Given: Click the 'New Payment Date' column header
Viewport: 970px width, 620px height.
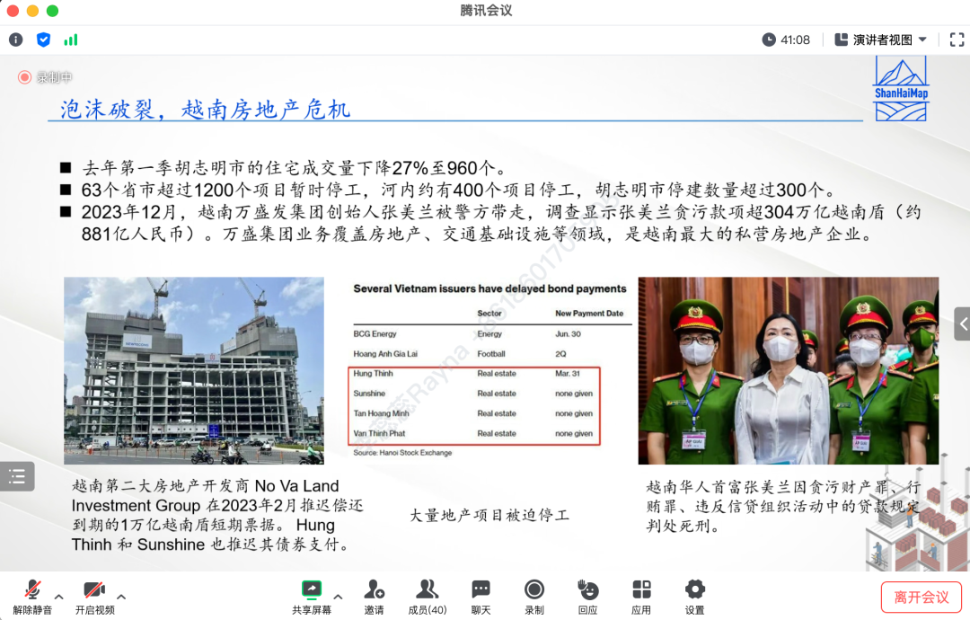Looking at the screenshot, I should tap(589, 314).
